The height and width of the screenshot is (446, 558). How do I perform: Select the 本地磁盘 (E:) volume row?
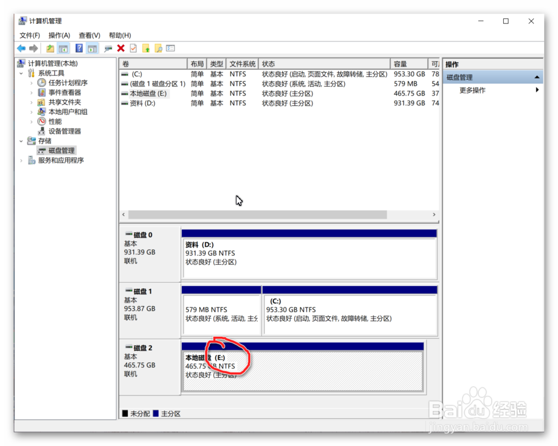tap(280, 93)
